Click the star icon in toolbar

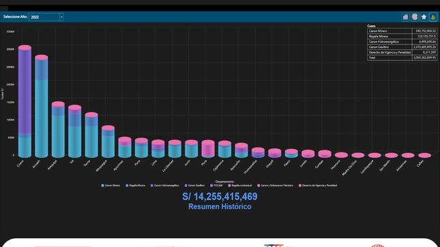click(424, 17)
